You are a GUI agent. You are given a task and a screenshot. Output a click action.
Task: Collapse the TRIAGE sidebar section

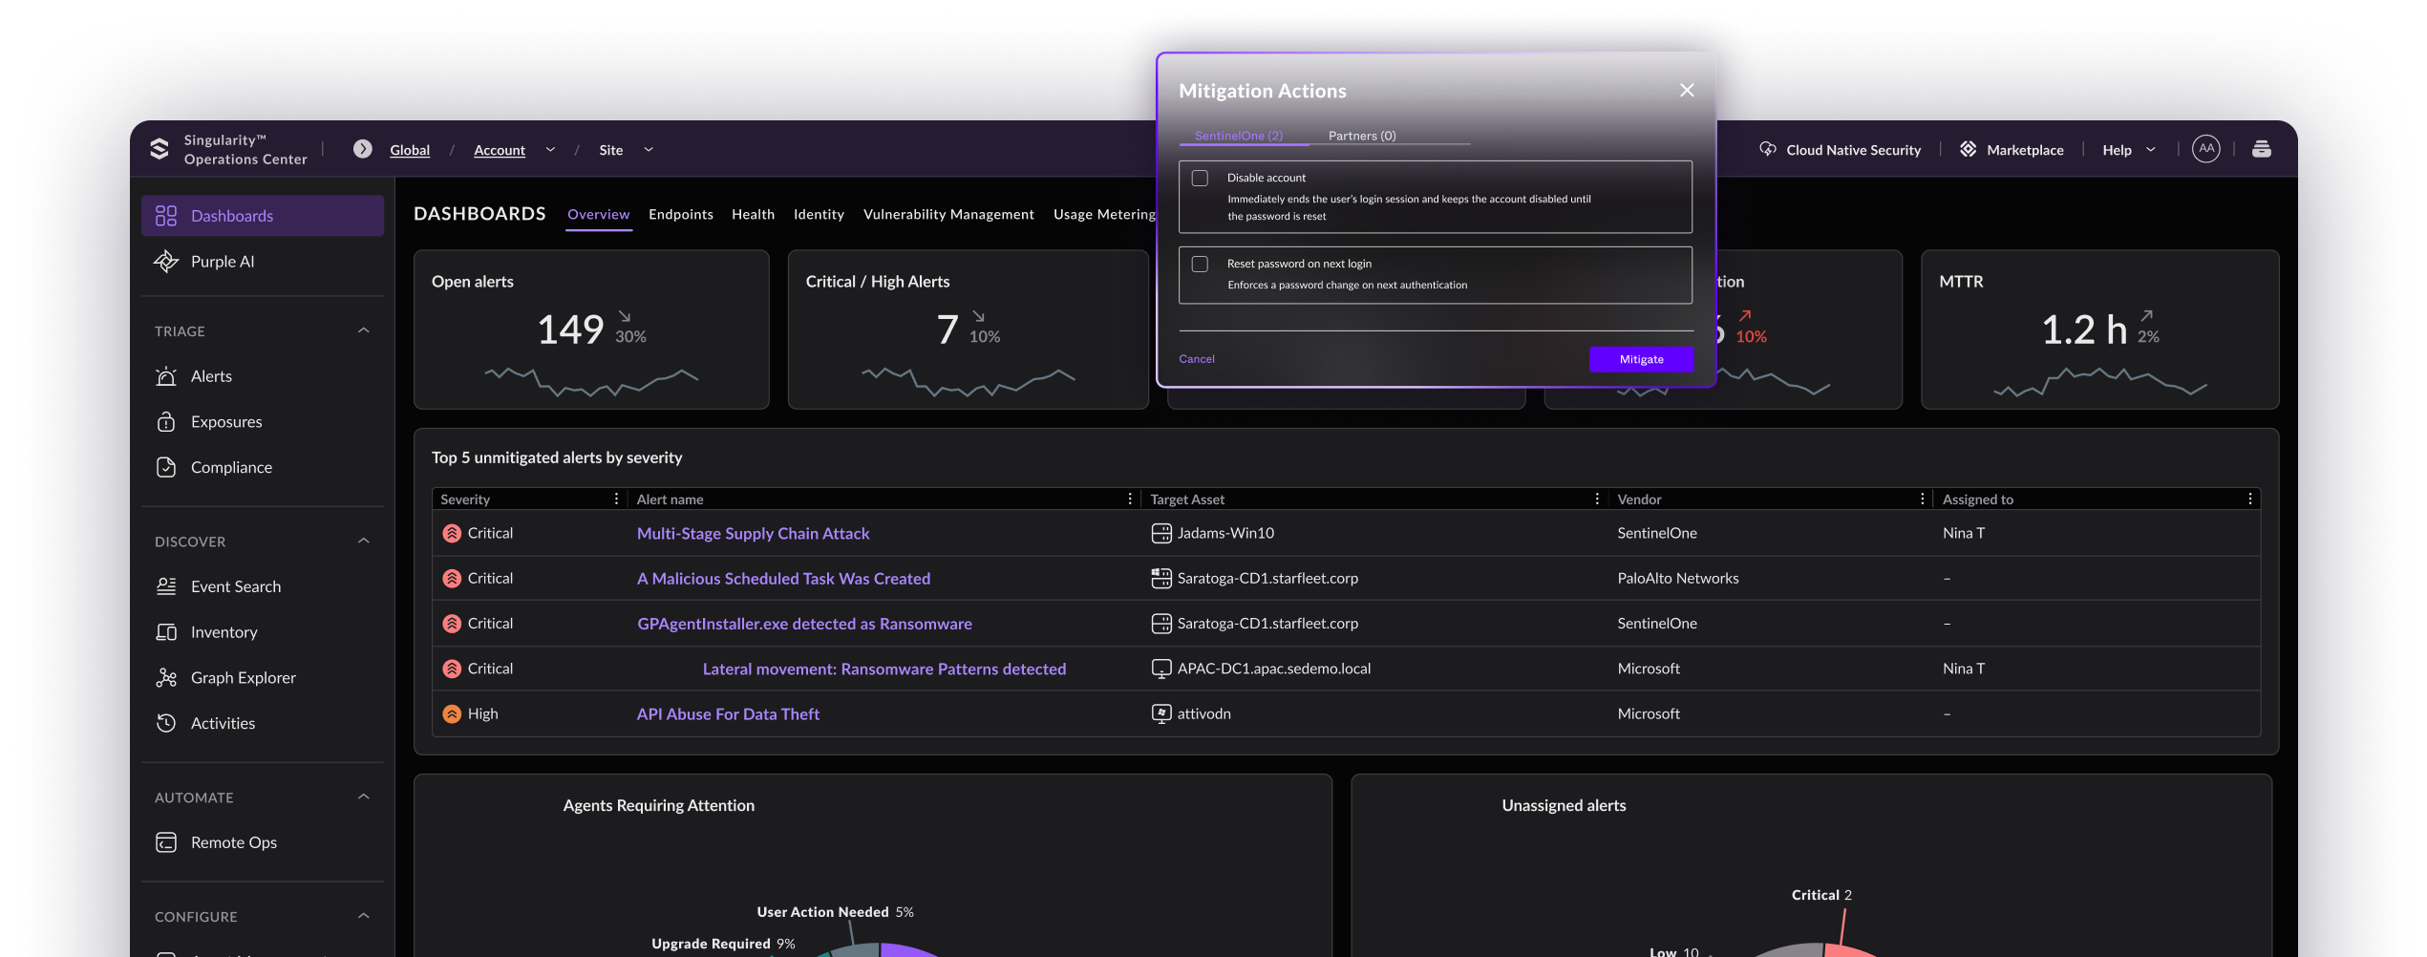click(364, 330)
